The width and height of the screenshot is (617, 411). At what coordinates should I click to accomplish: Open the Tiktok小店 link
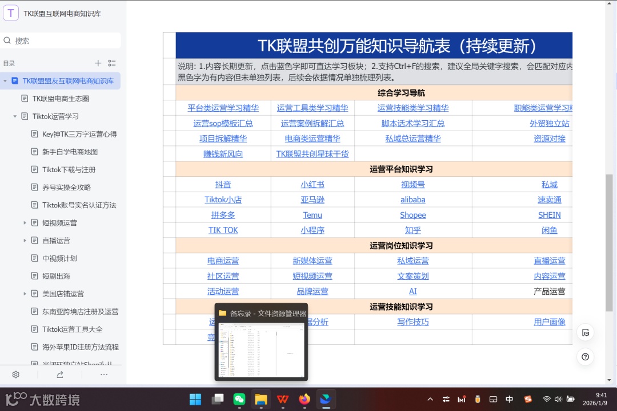pyautogui.click(x=223, y=200)
